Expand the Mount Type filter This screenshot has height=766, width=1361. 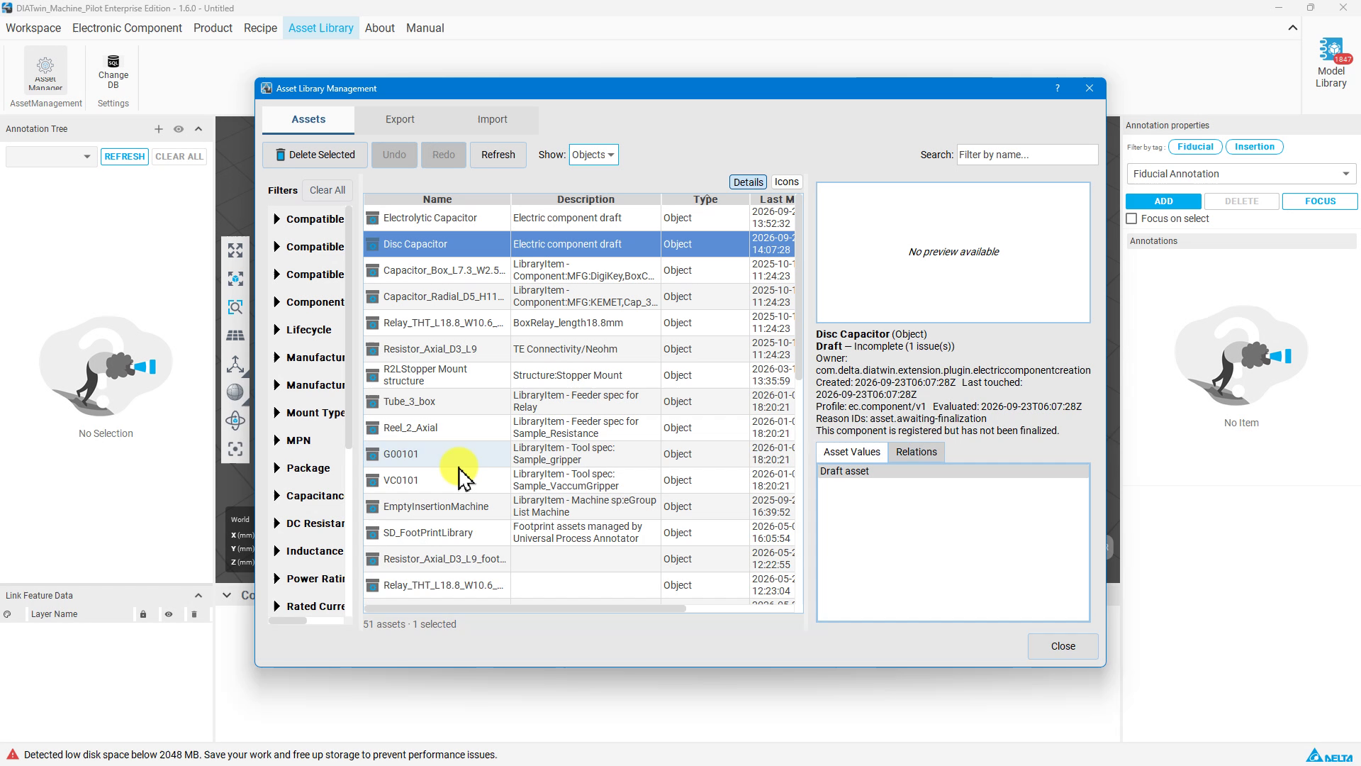276,413
